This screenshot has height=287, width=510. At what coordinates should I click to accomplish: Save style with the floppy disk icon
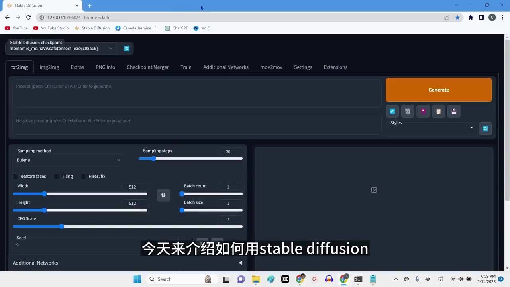pos(454,112)
